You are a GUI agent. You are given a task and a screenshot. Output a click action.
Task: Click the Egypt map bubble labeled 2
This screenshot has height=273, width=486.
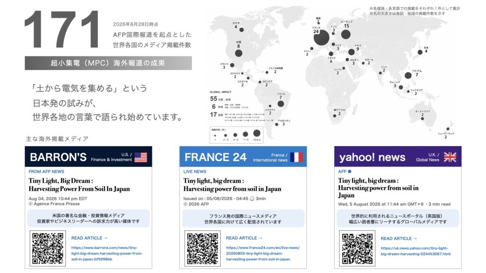point(344,68)
